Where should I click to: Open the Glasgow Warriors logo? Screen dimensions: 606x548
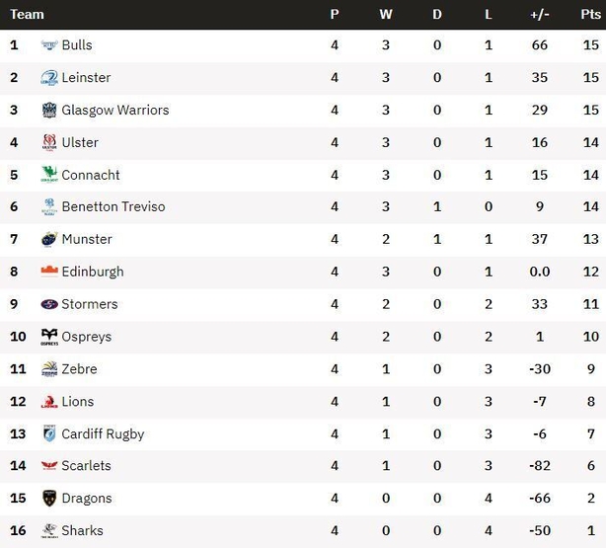[49, 111]
